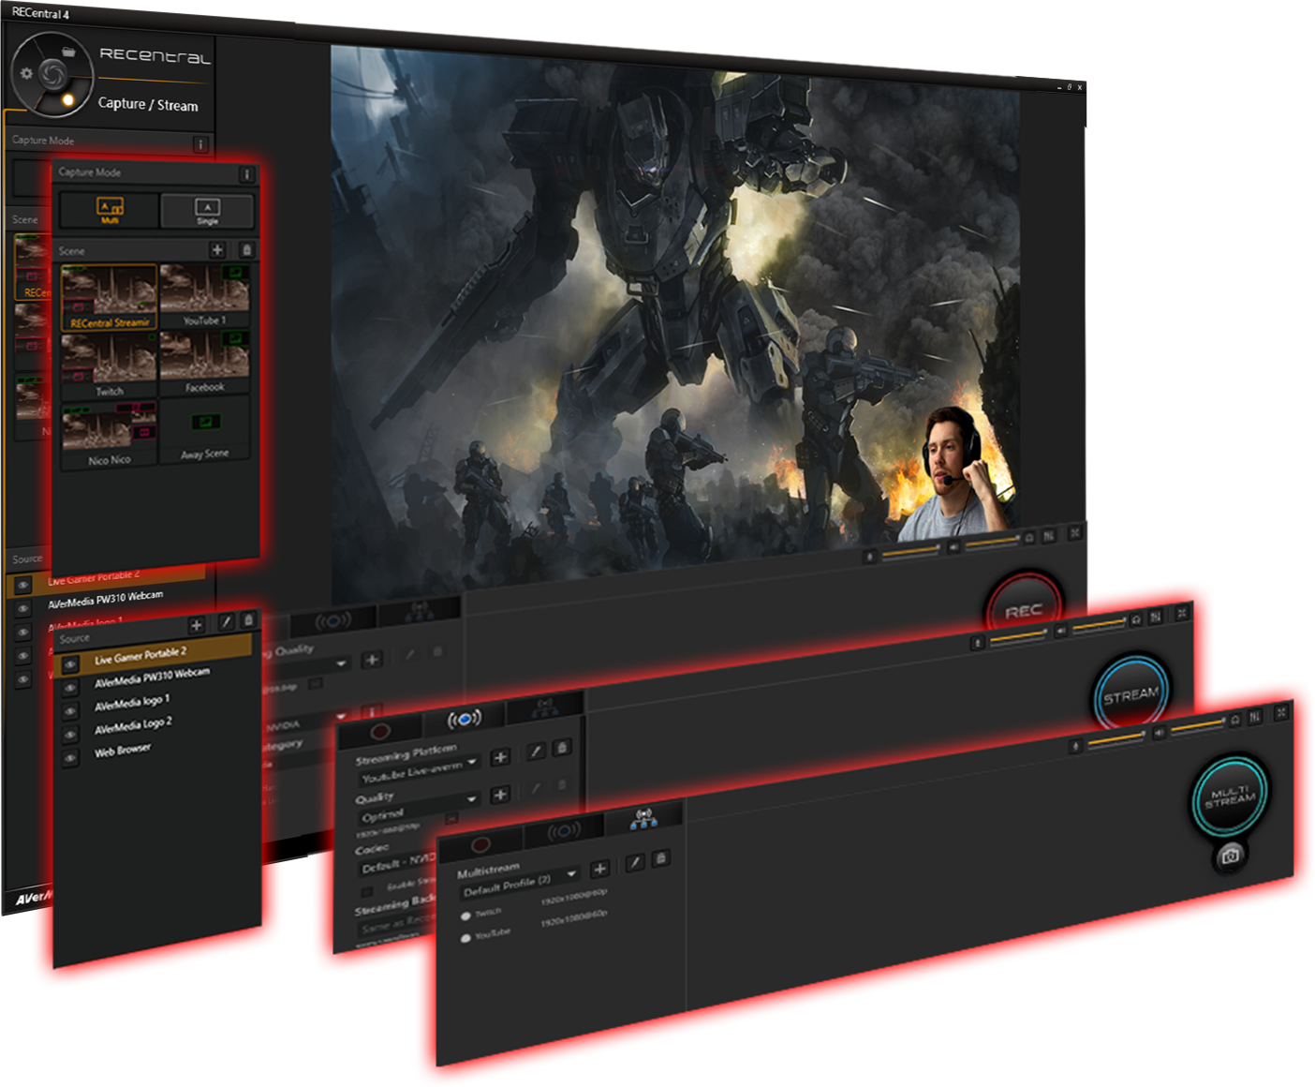
Task: Click the speaker icon in the STREAM panel strip
Action: coord(1061,632)
